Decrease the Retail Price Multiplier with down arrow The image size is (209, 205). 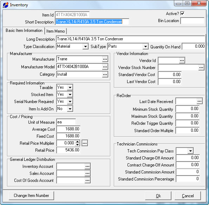77,145
